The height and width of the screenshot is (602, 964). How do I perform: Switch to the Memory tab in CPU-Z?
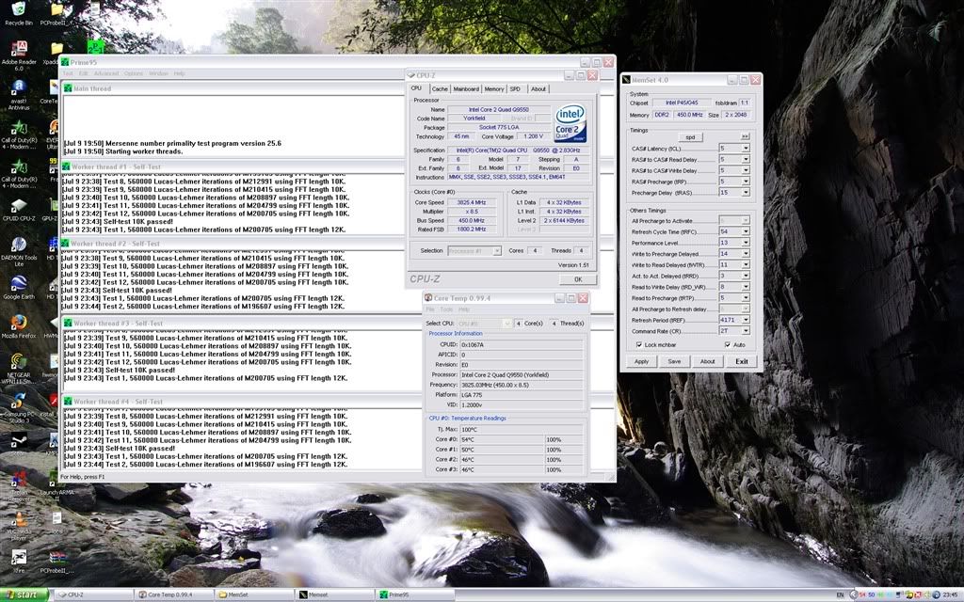pyautogui.click(x=493, y=89)
